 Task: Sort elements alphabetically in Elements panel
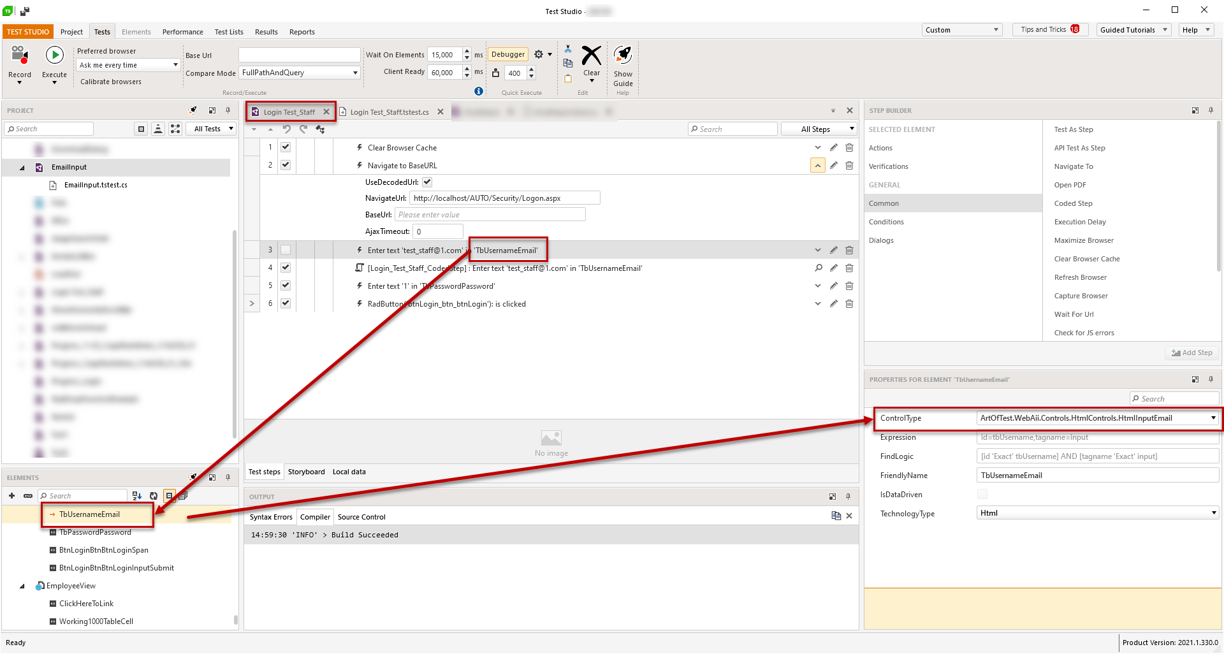click(136, 495)
